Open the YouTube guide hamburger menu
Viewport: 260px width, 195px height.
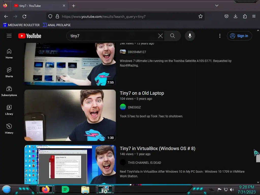click(x=9, y=36)
